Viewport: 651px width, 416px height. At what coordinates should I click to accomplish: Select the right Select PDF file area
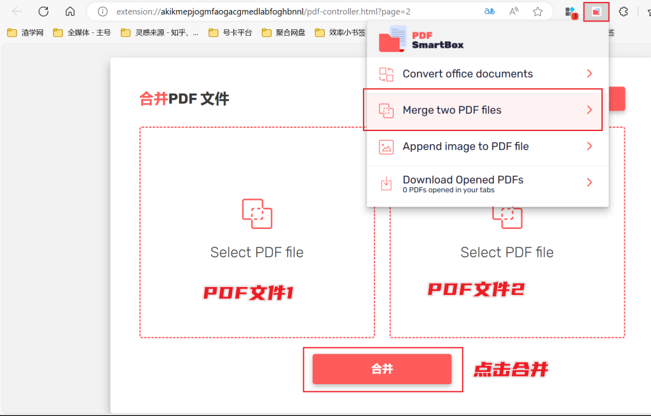coord(507,252)
